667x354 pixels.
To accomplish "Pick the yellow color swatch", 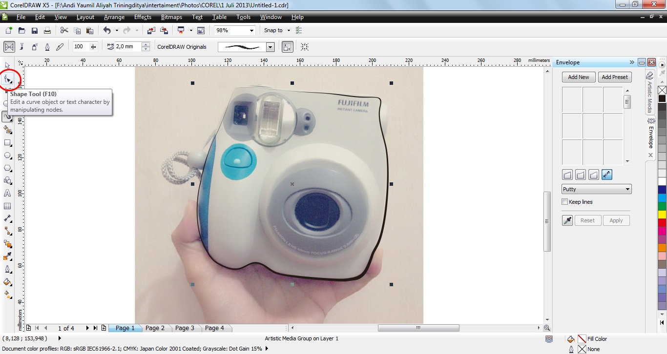I will [x=662, y=215].
